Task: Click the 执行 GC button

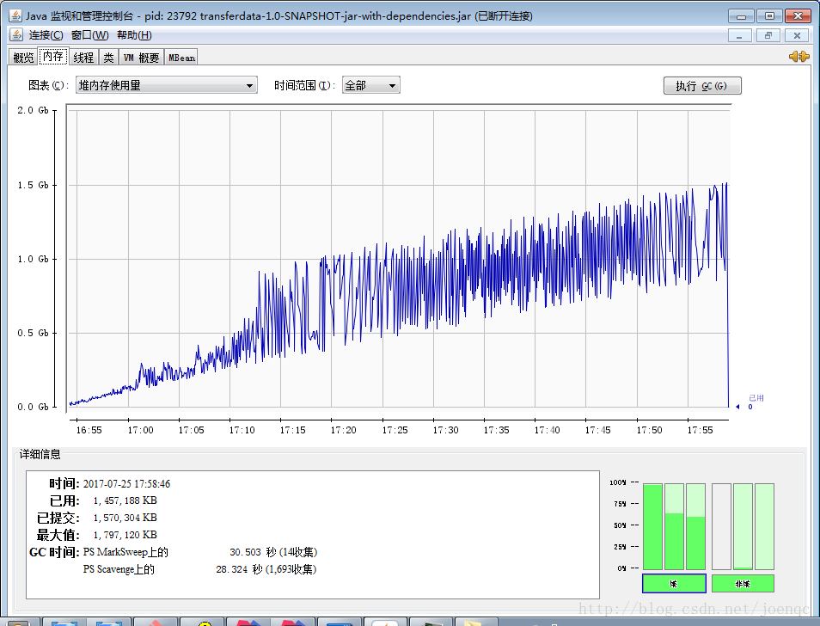Action: click(x=701, y=86)
